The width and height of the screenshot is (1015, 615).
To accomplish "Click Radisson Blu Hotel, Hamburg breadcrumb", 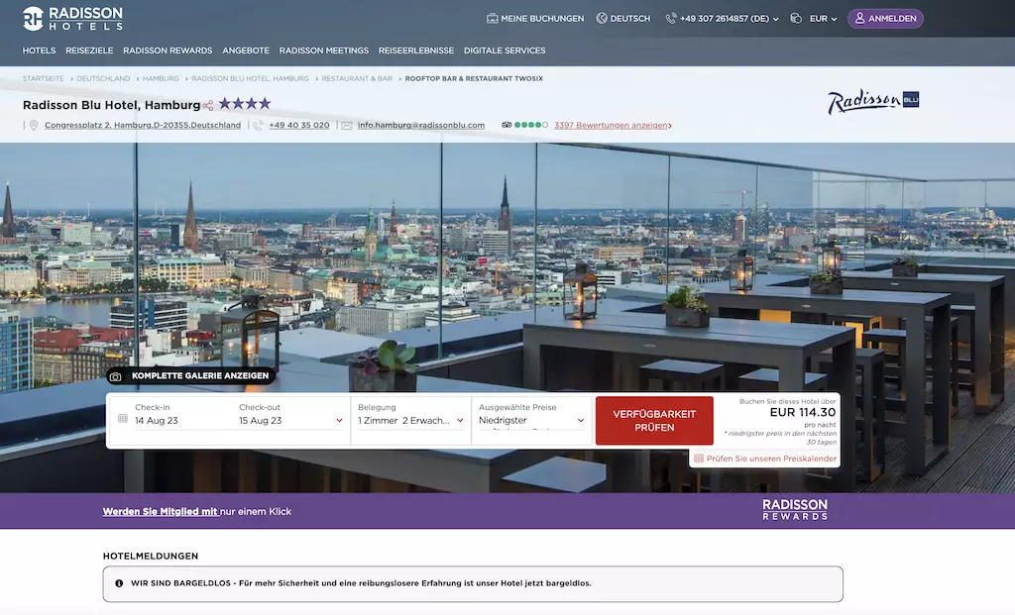I will click(250, 79).
